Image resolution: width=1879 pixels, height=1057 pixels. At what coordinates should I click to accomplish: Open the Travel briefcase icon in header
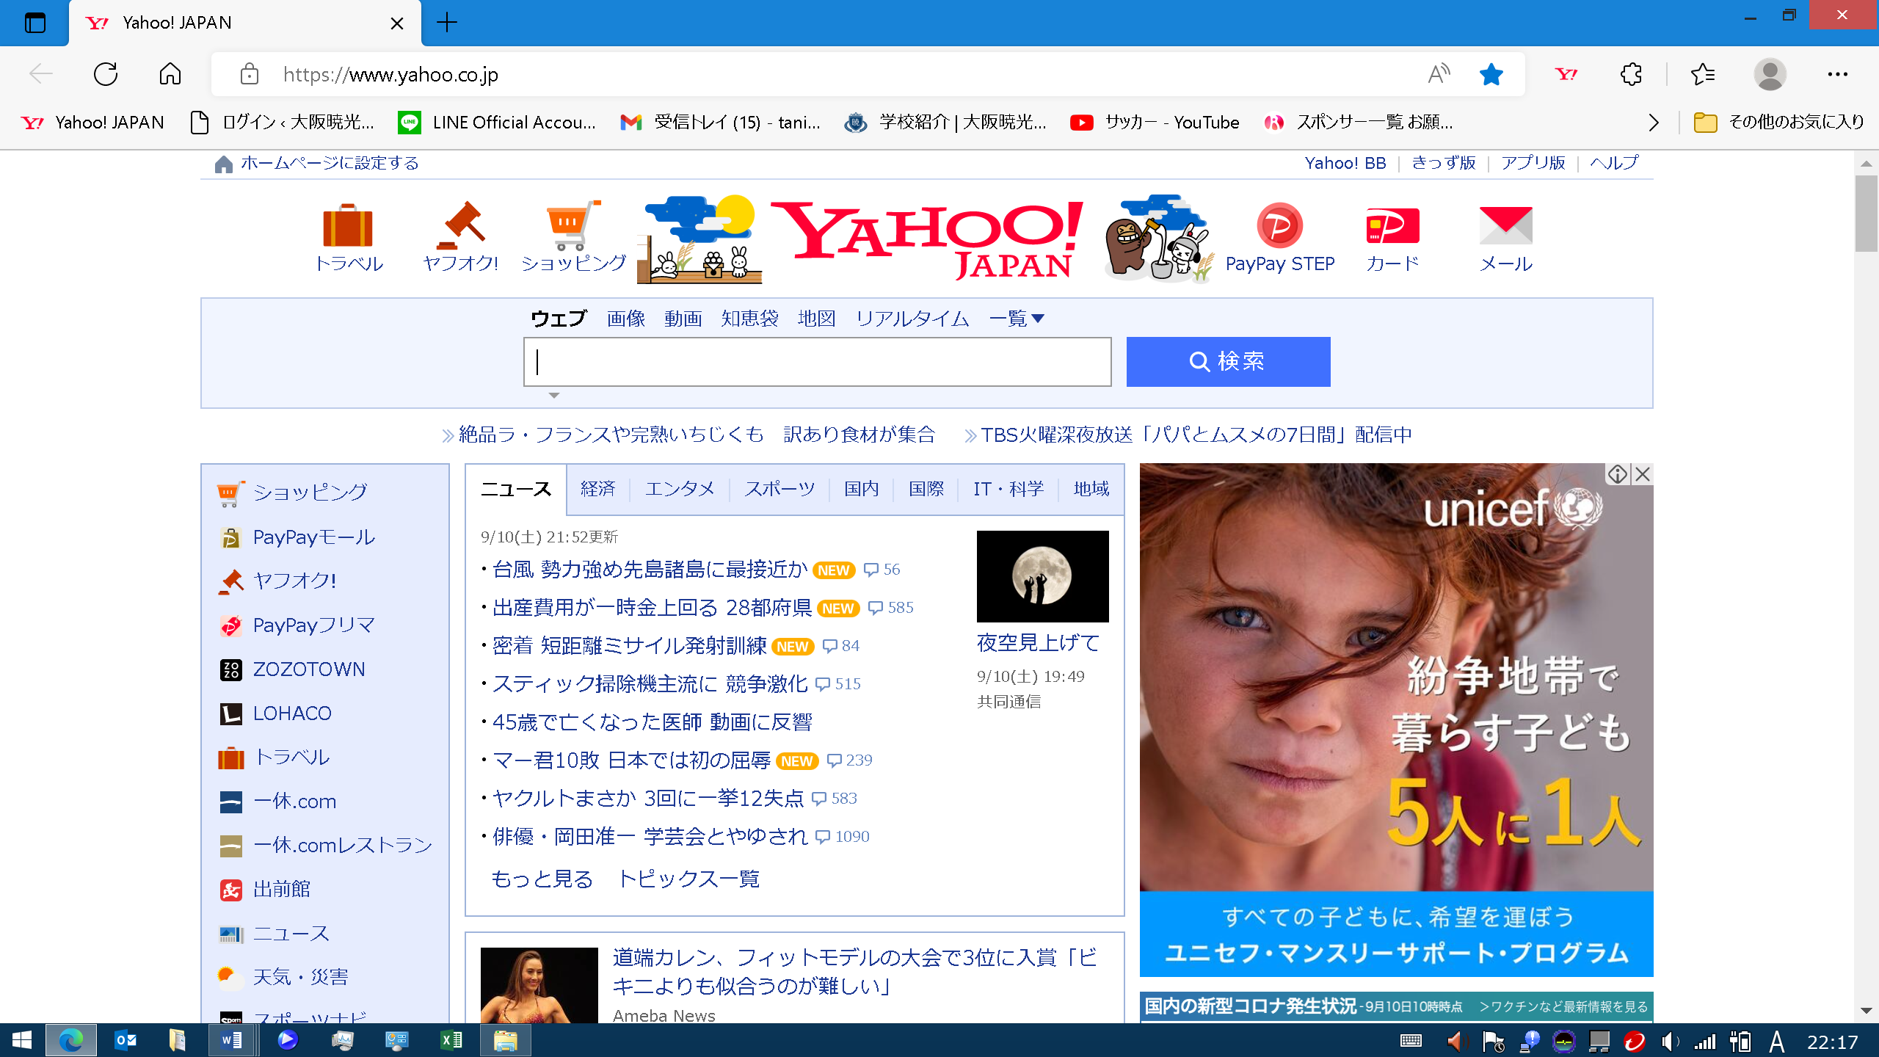pos(348,225)
